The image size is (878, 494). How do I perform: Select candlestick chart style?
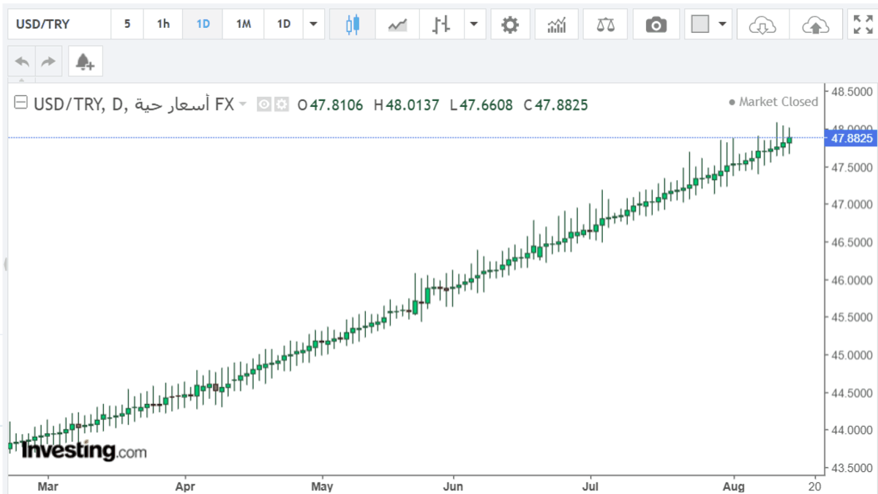tap(353, 25)
